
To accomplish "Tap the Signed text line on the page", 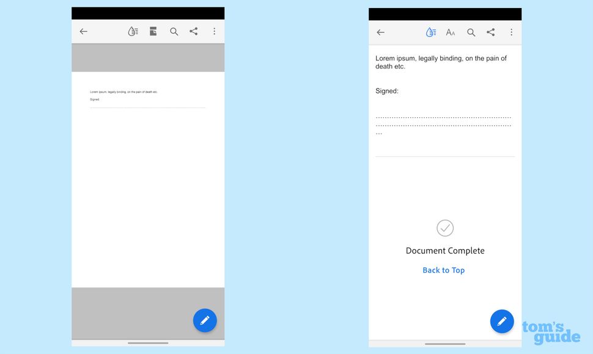I will pos(94,99).
